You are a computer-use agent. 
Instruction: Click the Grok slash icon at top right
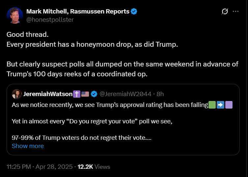[x=225, y=12]
